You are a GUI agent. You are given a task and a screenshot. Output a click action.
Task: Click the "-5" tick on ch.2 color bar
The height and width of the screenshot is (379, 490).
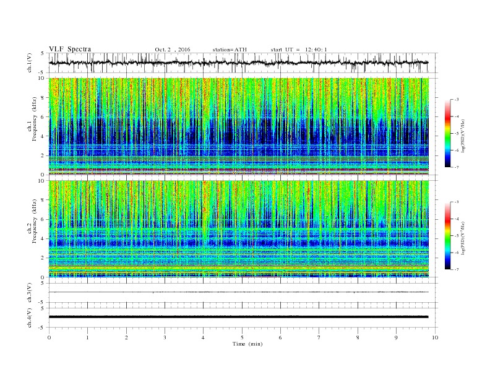click(456, 236)
